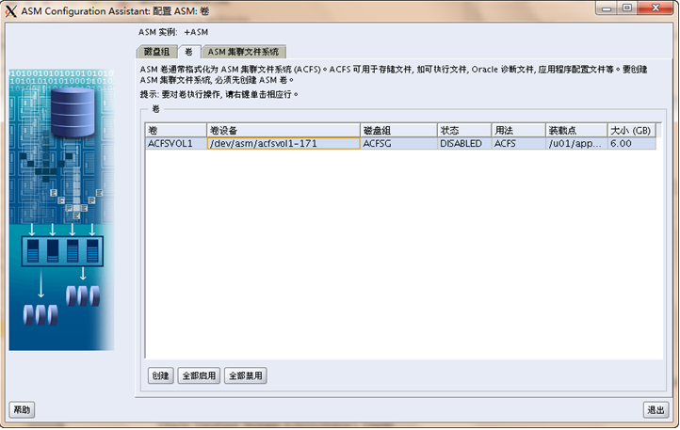This screenshot has width=680, height=430.
Task: Click the 全部启用 button
Action: coord(199,375)
